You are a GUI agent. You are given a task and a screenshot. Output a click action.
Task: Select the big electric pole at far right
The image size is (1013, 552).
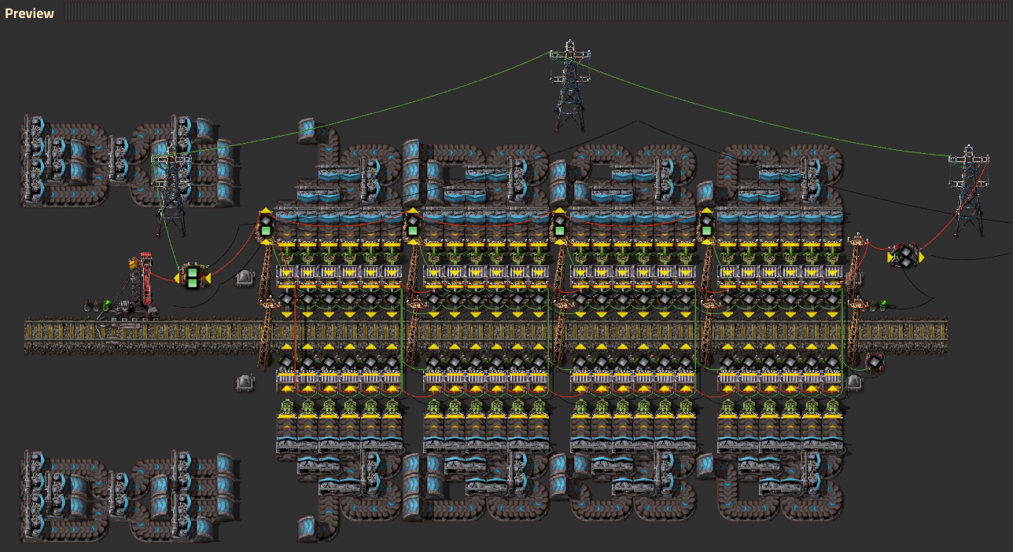(968, 191)
